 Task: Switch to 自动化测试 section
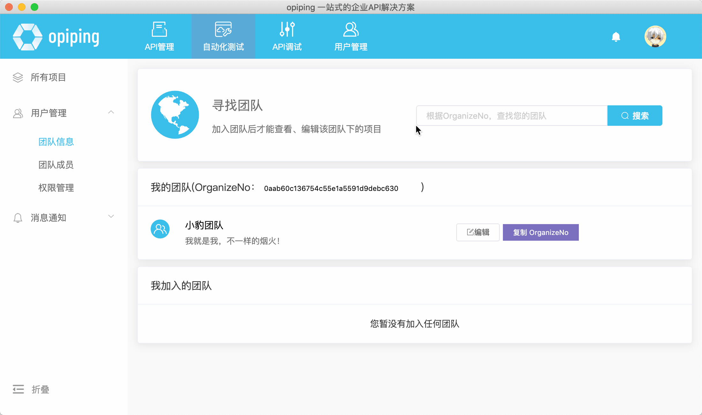click(x=223, y=36)
